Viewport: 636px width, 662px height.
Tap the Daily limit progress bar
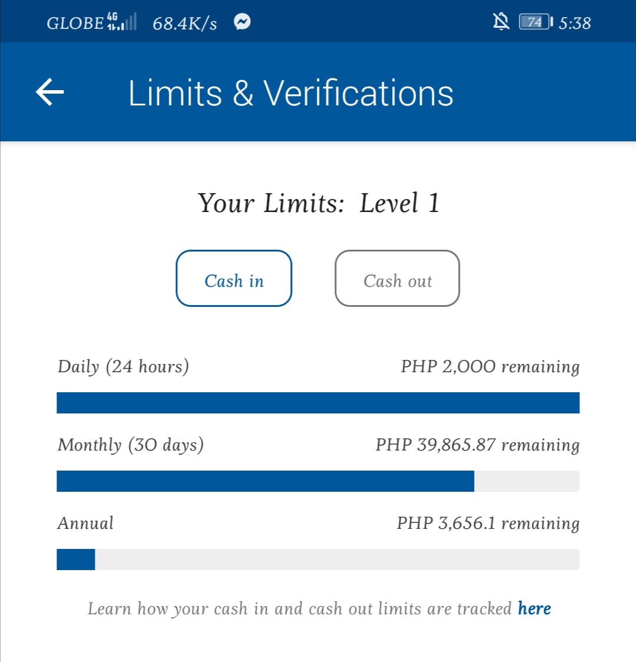[318, 403]
